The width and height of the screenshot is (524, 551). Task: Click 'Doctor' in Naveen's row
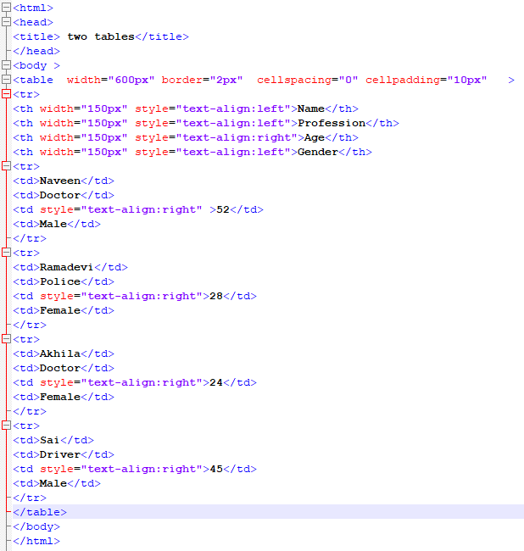click(60, 195)
